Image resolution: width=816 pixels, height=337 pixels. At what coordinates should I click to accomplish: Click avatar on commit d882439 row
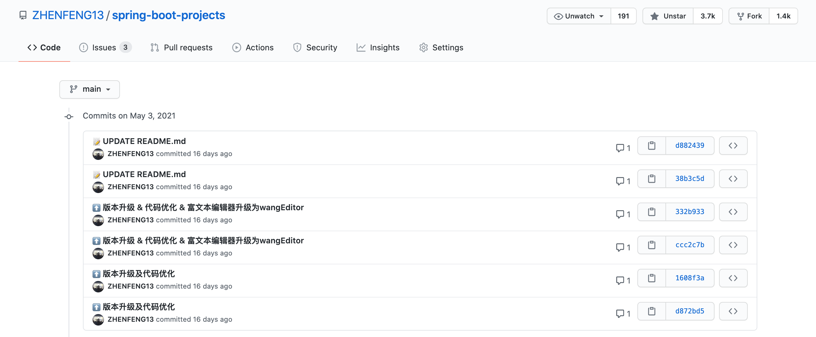[98, 154]
